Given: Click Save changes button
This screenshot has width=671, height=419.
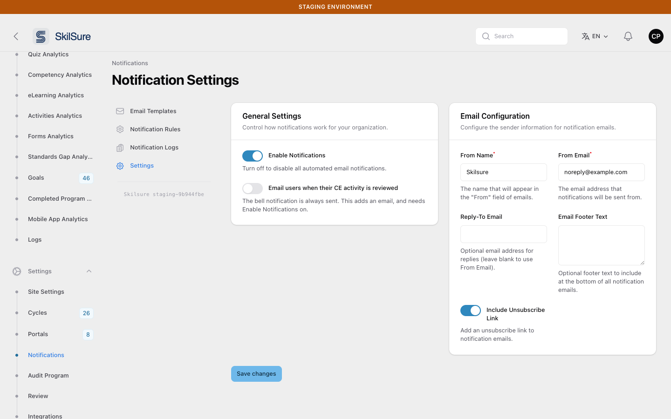Looking at the screenshot, I should point(256,374).
